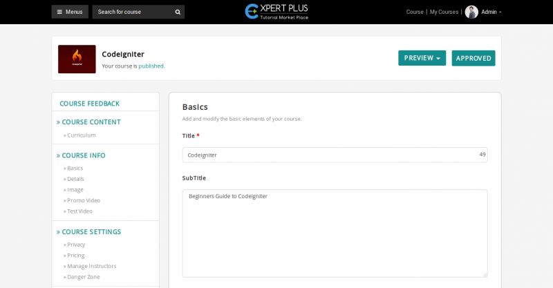Viewport: 553px width, 288px height.
Task: Click the SubTitle text area
Action: pos(335,233)
